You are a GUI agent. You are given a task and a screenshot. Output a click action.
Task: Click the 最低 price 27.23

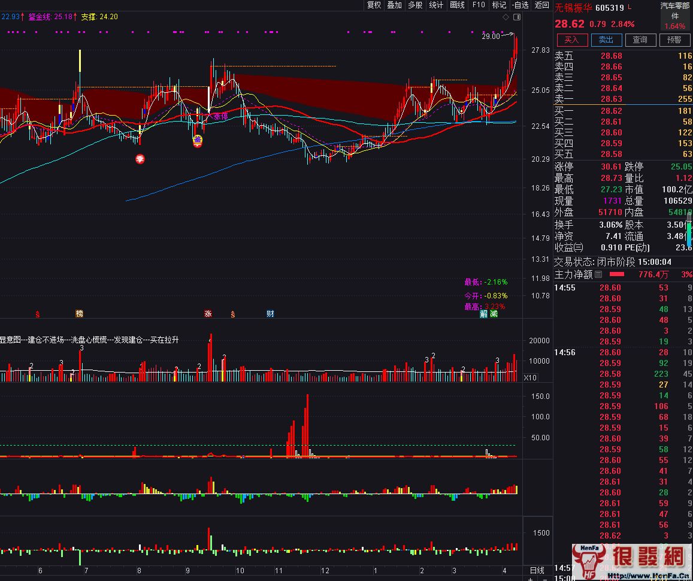611,189
